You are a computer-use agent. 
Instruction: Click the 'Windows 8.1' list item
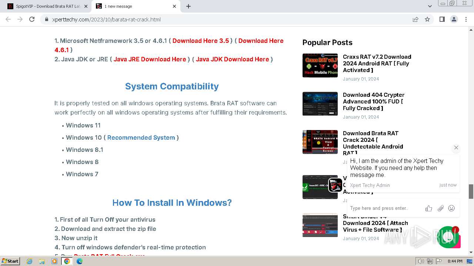click(x=84, y=150)
